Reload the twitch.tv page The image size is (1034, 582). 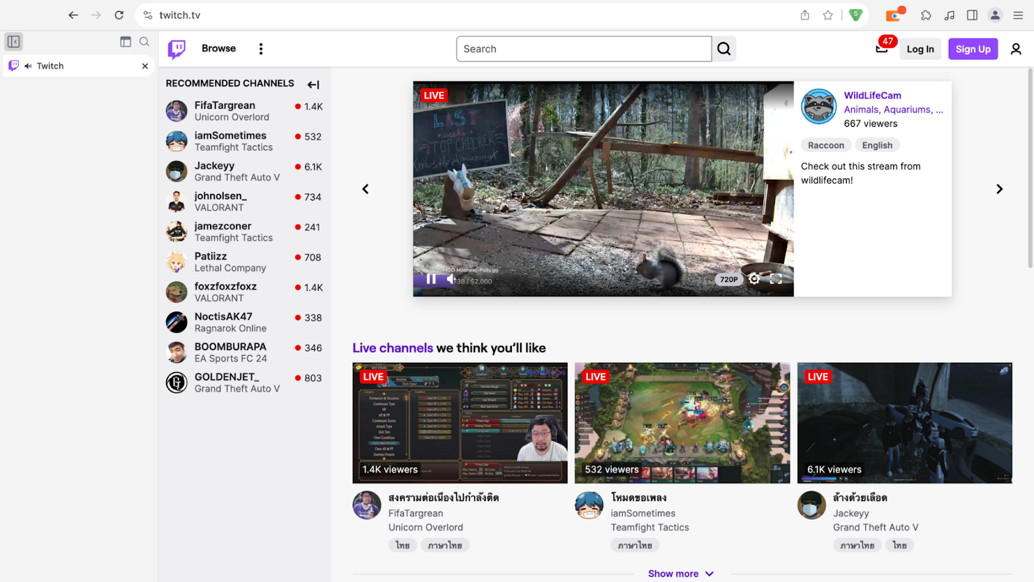[x=119, y=15]
